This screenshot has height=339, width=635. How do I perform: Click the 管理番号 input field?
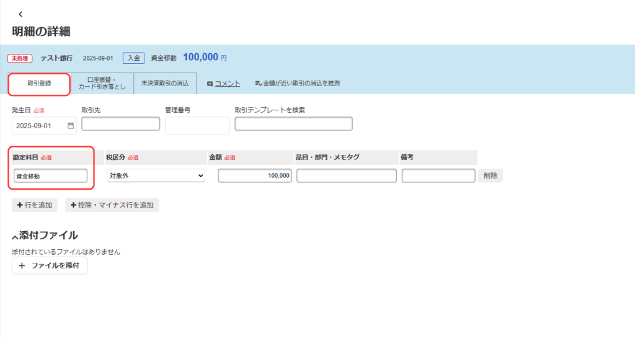point(197,125)
